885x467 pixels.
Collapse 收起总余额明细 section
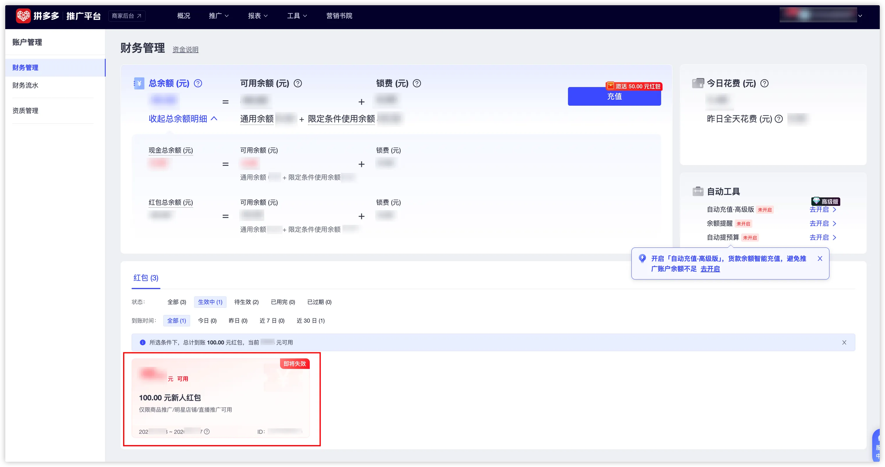click(183, 119)
